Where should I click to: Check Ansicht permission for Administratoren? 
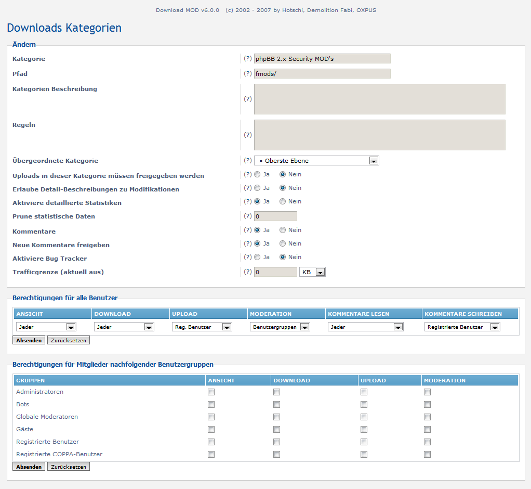211,392
